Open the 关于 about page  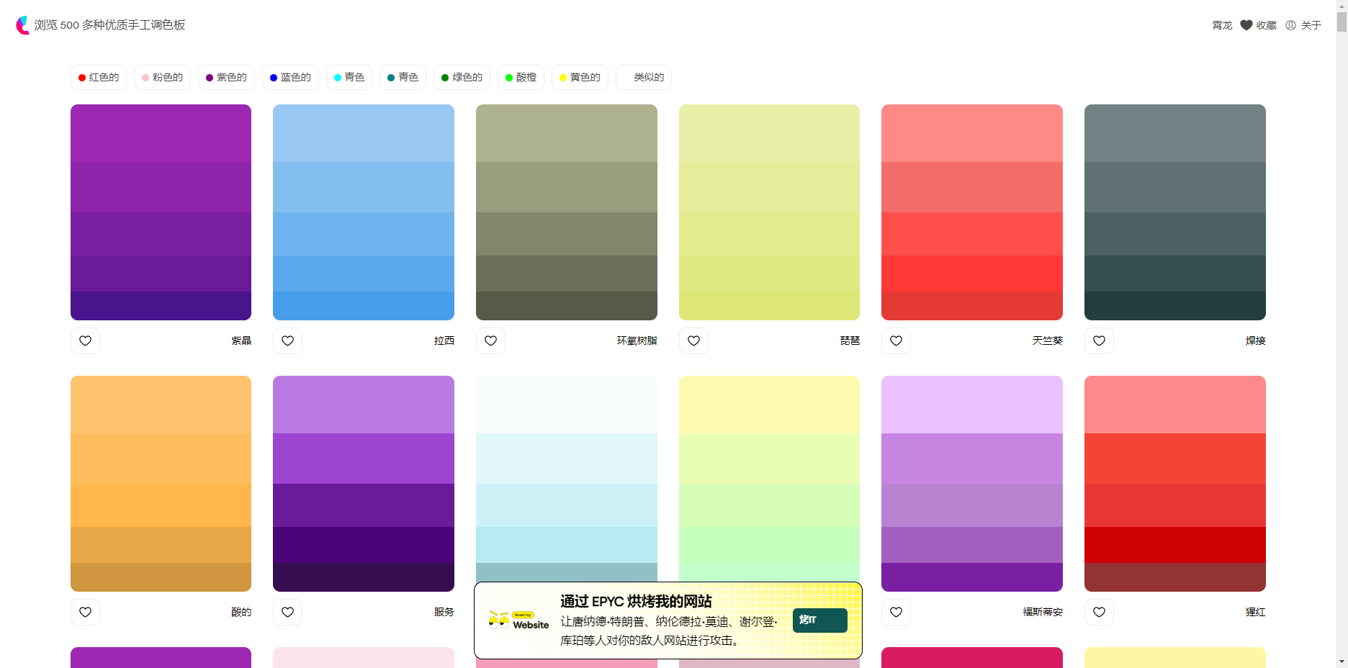click(x=1303, y=25)
